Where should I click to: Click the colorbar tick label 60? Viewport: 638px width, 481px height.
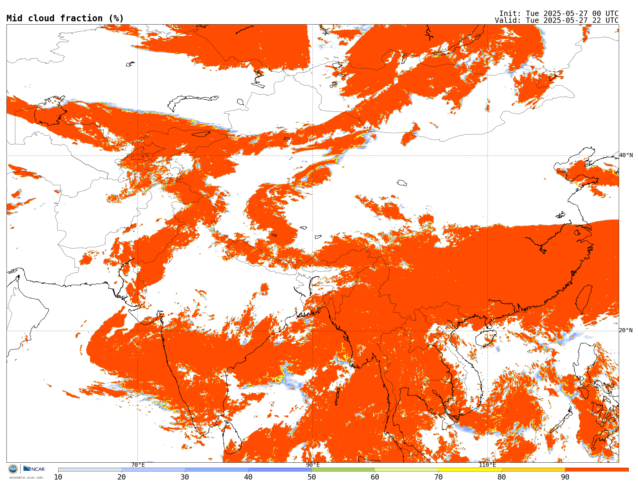click(x=375, y=477)
